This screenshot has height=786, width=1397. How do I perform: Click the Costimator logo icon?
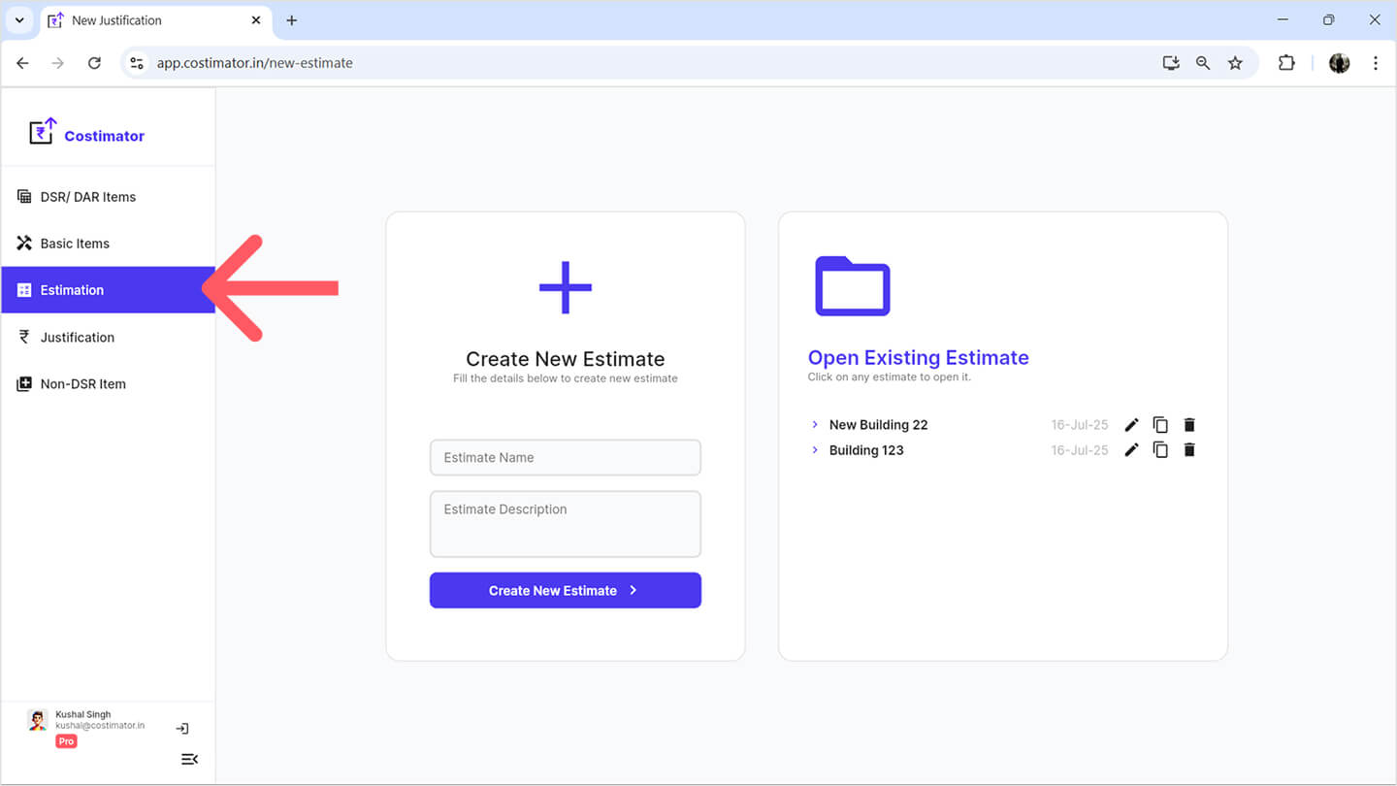tap(43, 131)
